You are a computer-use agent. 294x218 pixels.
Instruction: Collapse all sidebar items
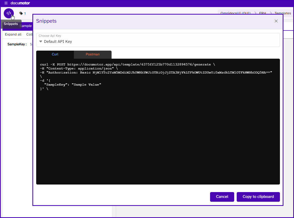(29, 34)
